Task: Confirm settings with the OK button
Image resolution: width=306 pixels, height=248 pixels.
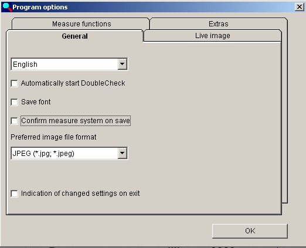Action: coord(250,231)
